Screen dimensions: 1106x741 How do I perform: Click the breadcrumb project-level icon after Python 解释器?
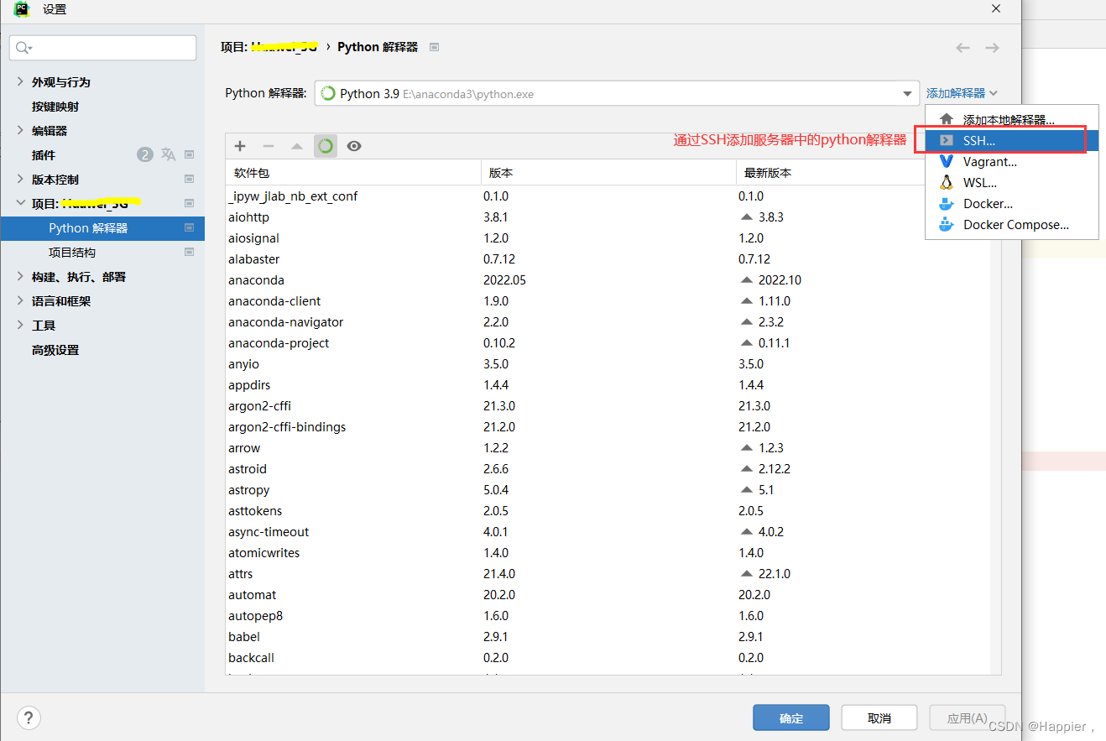(x=434, y=47)
